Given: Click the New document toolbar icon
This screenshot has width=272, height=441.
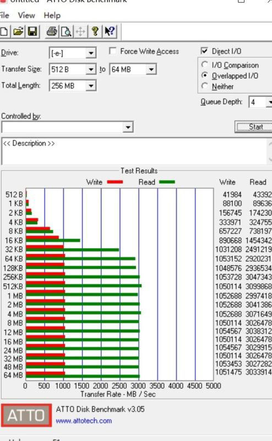Looking at the screenshot, I should coord(4,31).
